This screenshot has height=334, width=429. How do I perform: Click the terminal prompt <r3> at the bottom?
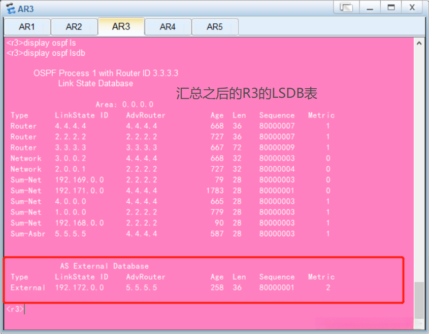[x=15, y=309]
